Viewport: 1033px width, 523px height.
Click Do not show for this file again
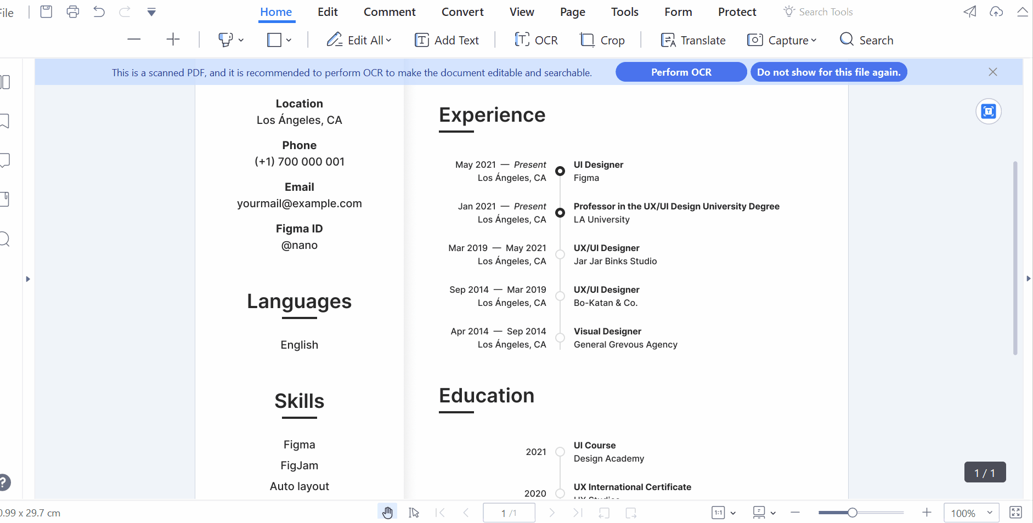pyautogui.click(x=828, y=72)
